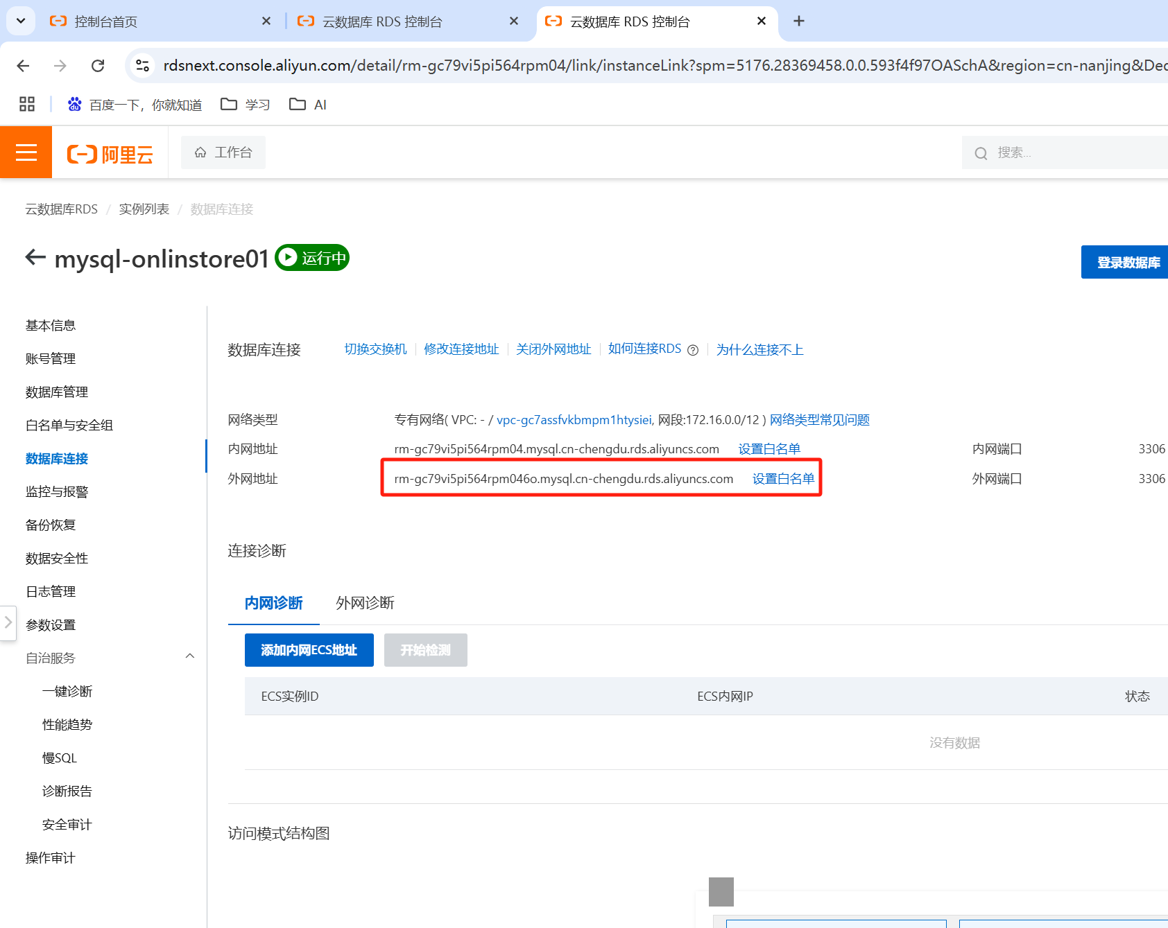Open 基本信息 in the sidebar

51,326
